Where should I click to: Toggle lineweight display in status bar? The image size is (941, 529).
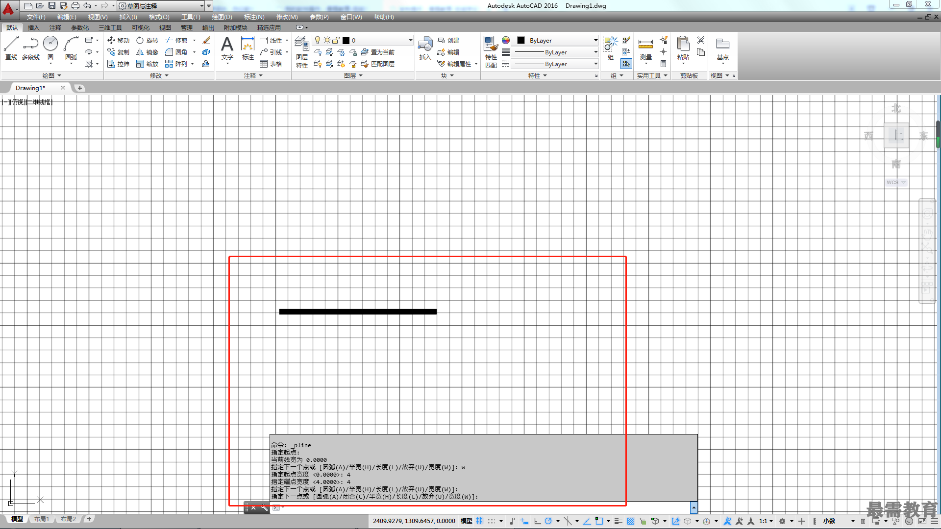(x=619, y=521)
